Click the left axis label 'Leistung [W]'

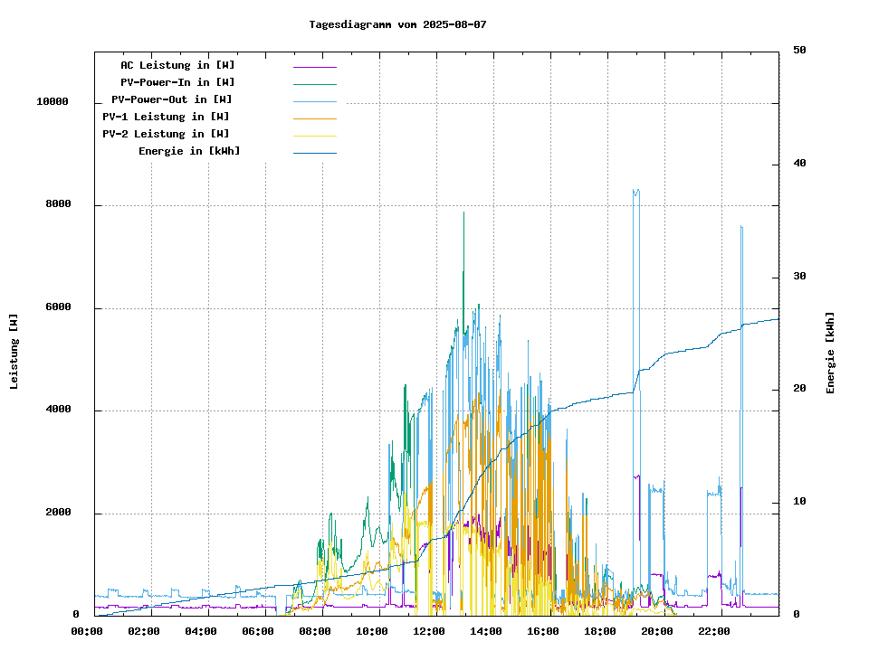coord(14,351)
